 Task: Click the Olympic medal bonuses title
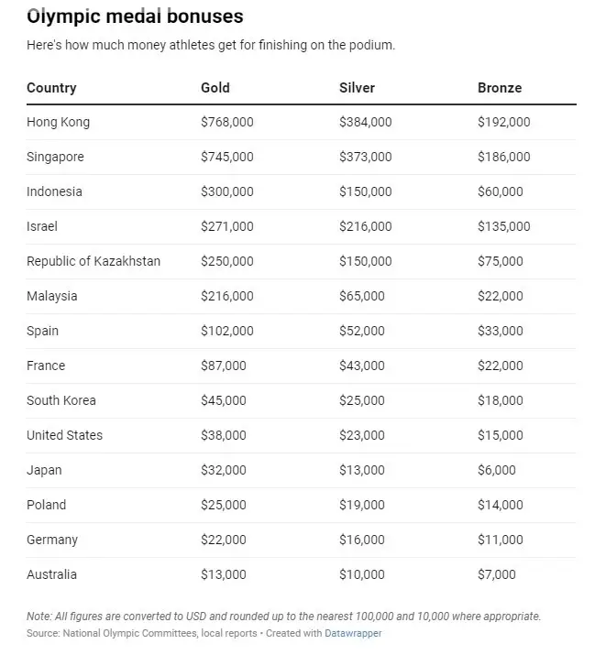(135, 16)
